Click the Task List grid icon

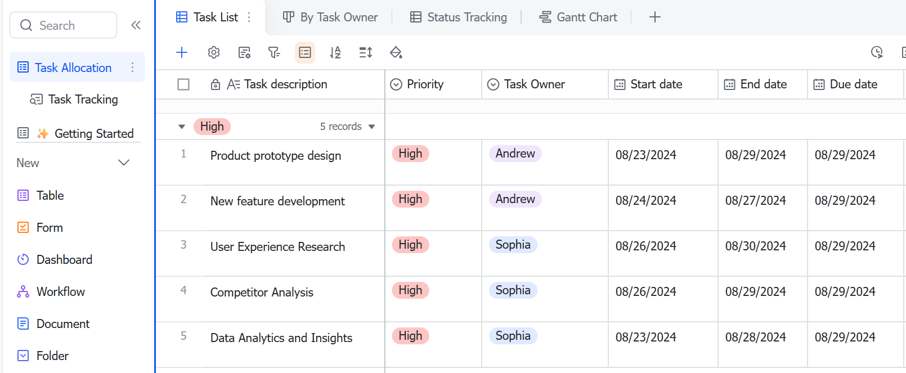[182, 17]
